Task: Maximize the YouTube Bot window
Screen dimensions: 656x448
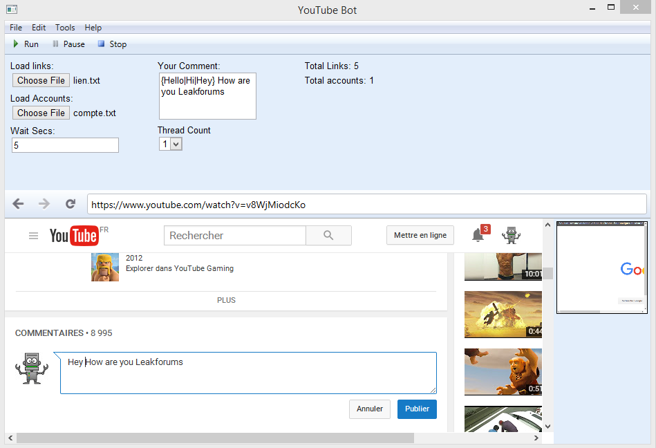Action: tap(611, 7)
